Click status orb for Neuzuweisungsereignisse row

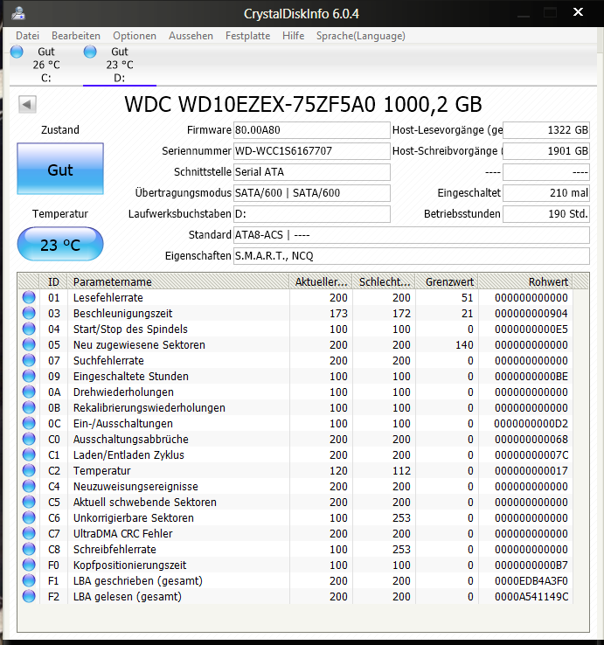point(29,486)
